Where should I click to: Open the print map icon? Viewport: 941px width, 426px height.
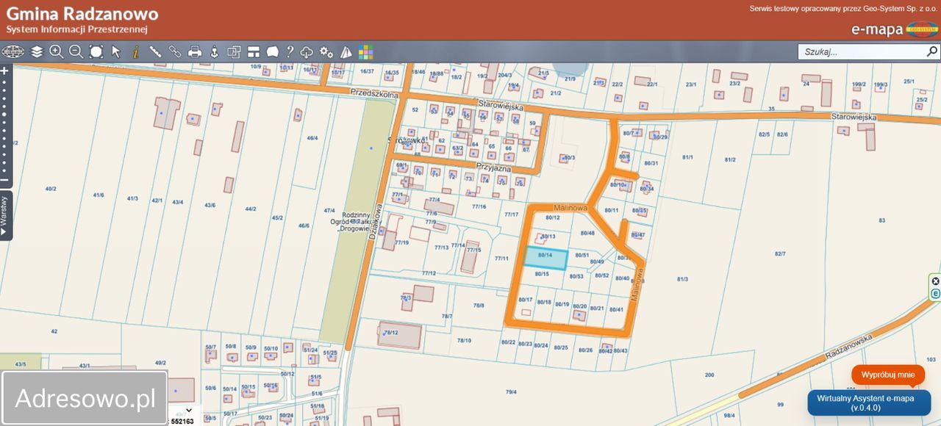195,51
